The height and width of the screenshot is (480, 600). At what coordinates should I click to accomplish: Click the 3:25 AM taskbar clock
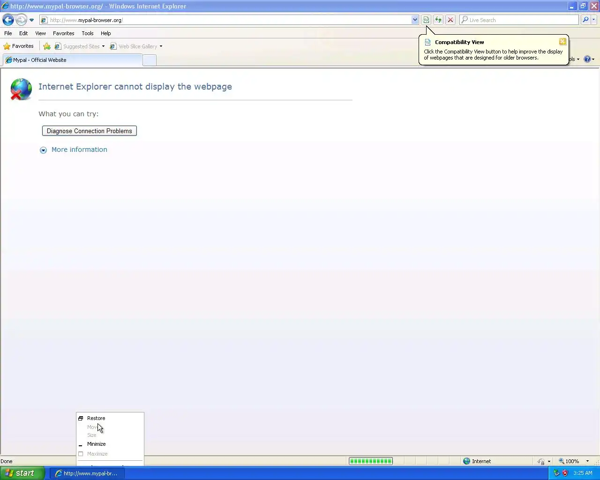click(x=583, y=473)
